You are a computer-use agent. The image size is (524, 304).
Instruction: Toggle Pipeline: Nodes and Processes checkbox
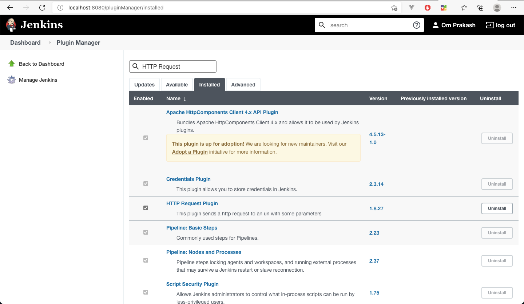[146, 260]
